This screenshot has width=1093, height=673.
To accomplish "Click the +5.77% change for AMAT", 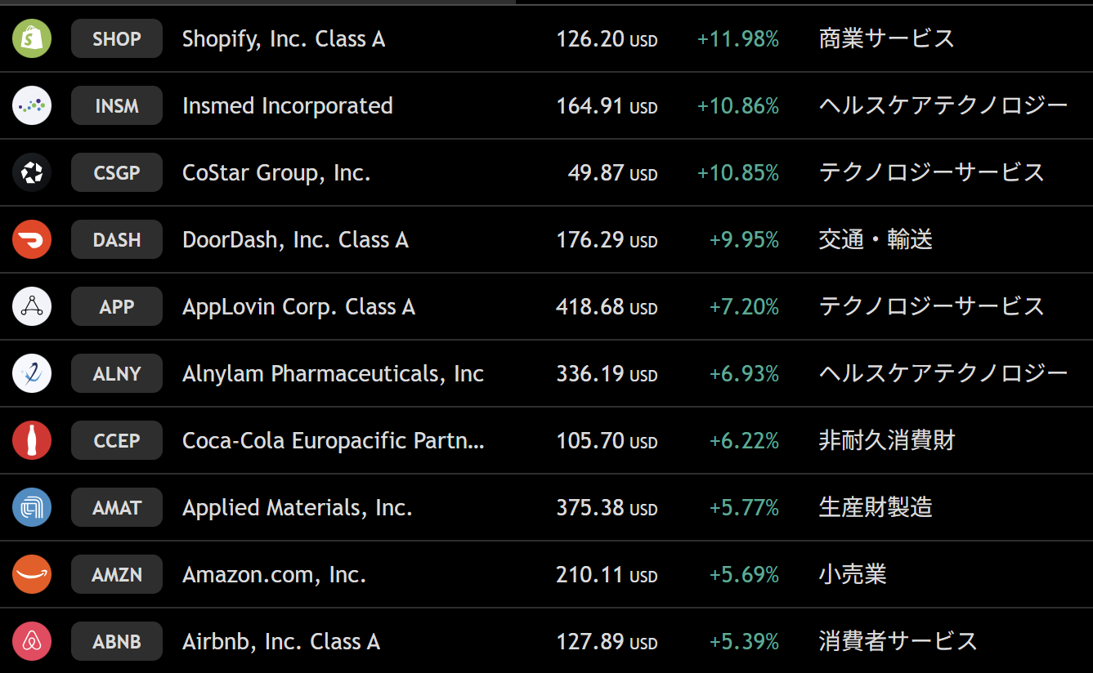I will click(744, 508).
